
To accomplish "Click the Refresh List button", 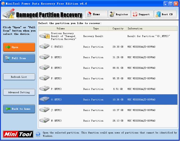I will click(x=19, y=77).
